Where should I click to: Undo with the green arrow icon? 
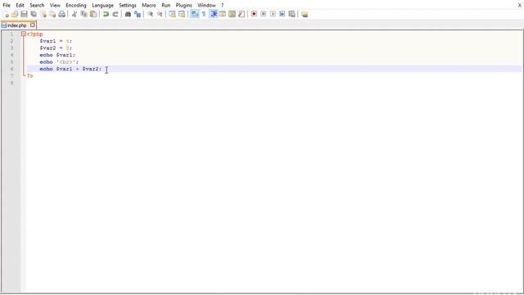(106, 14)
